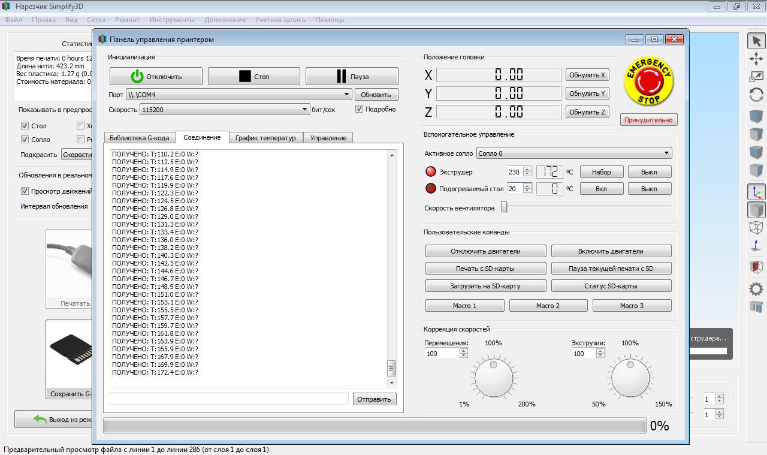Click the fan speed slider handle
The height and width of the screenshot is (455, 767).
point(504,207)
